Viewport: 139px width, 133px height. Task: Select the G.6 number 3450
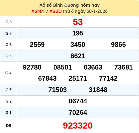[x=78, y=45]
